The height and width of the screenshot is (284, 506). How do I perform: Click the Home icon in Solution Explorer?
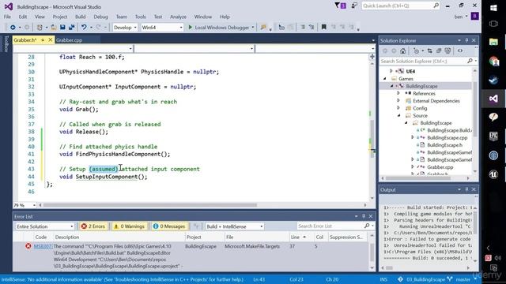(x=402, y=50)
